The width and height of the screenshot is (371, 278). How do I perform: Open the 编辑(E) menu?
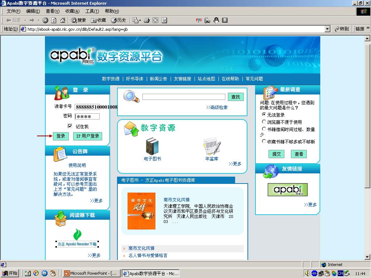point(33,11)
